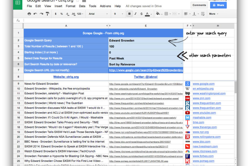Open the View menu

tap(48, 6)
